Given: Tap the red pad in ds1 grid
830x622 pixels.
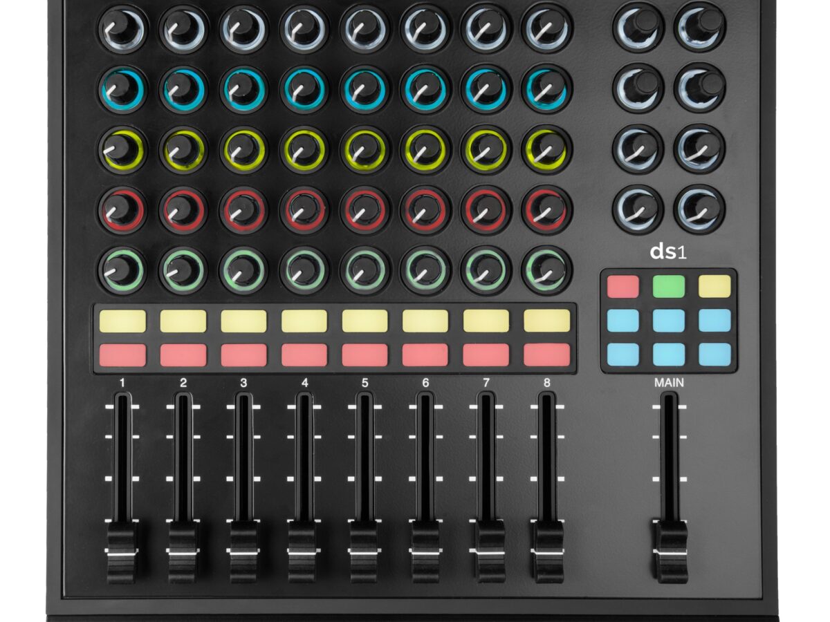Looking at the screenshot, I should point(623,287).
